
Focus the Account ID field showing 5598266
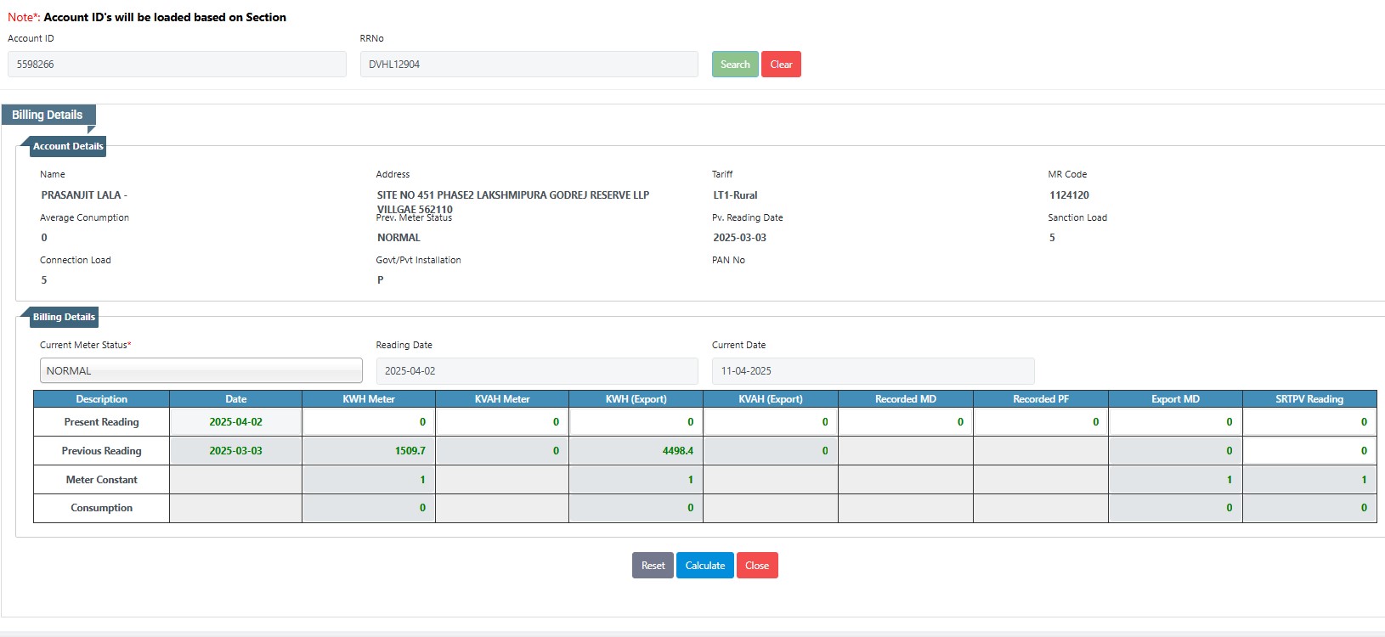tap(177, 65)
